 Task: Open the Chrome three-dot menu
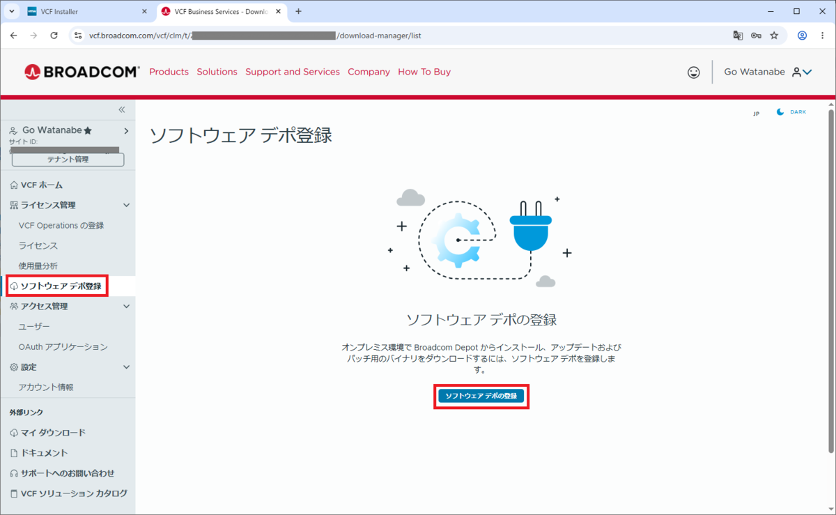tap(822, 36)
